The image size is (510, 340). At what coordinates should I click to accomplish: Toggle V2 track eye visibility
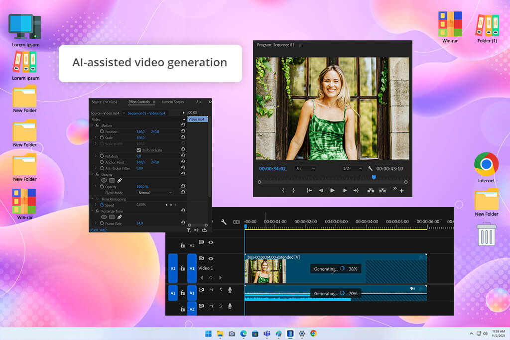coord(211,242)
